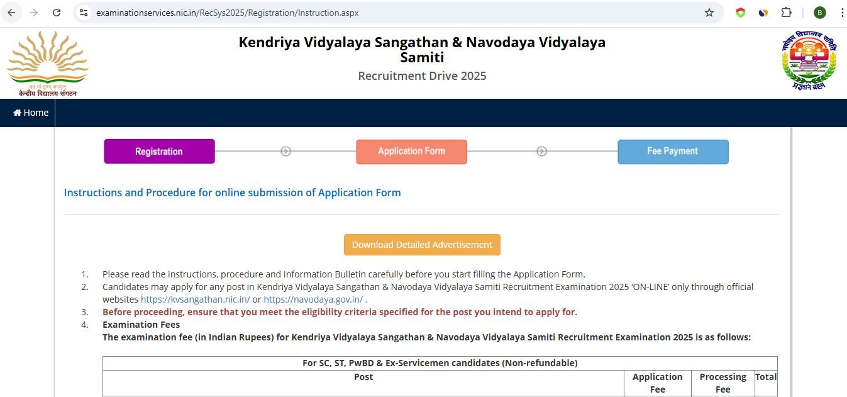847x397 pixels.
Task: Select the Application Form step
Action: tap(411, 152)
